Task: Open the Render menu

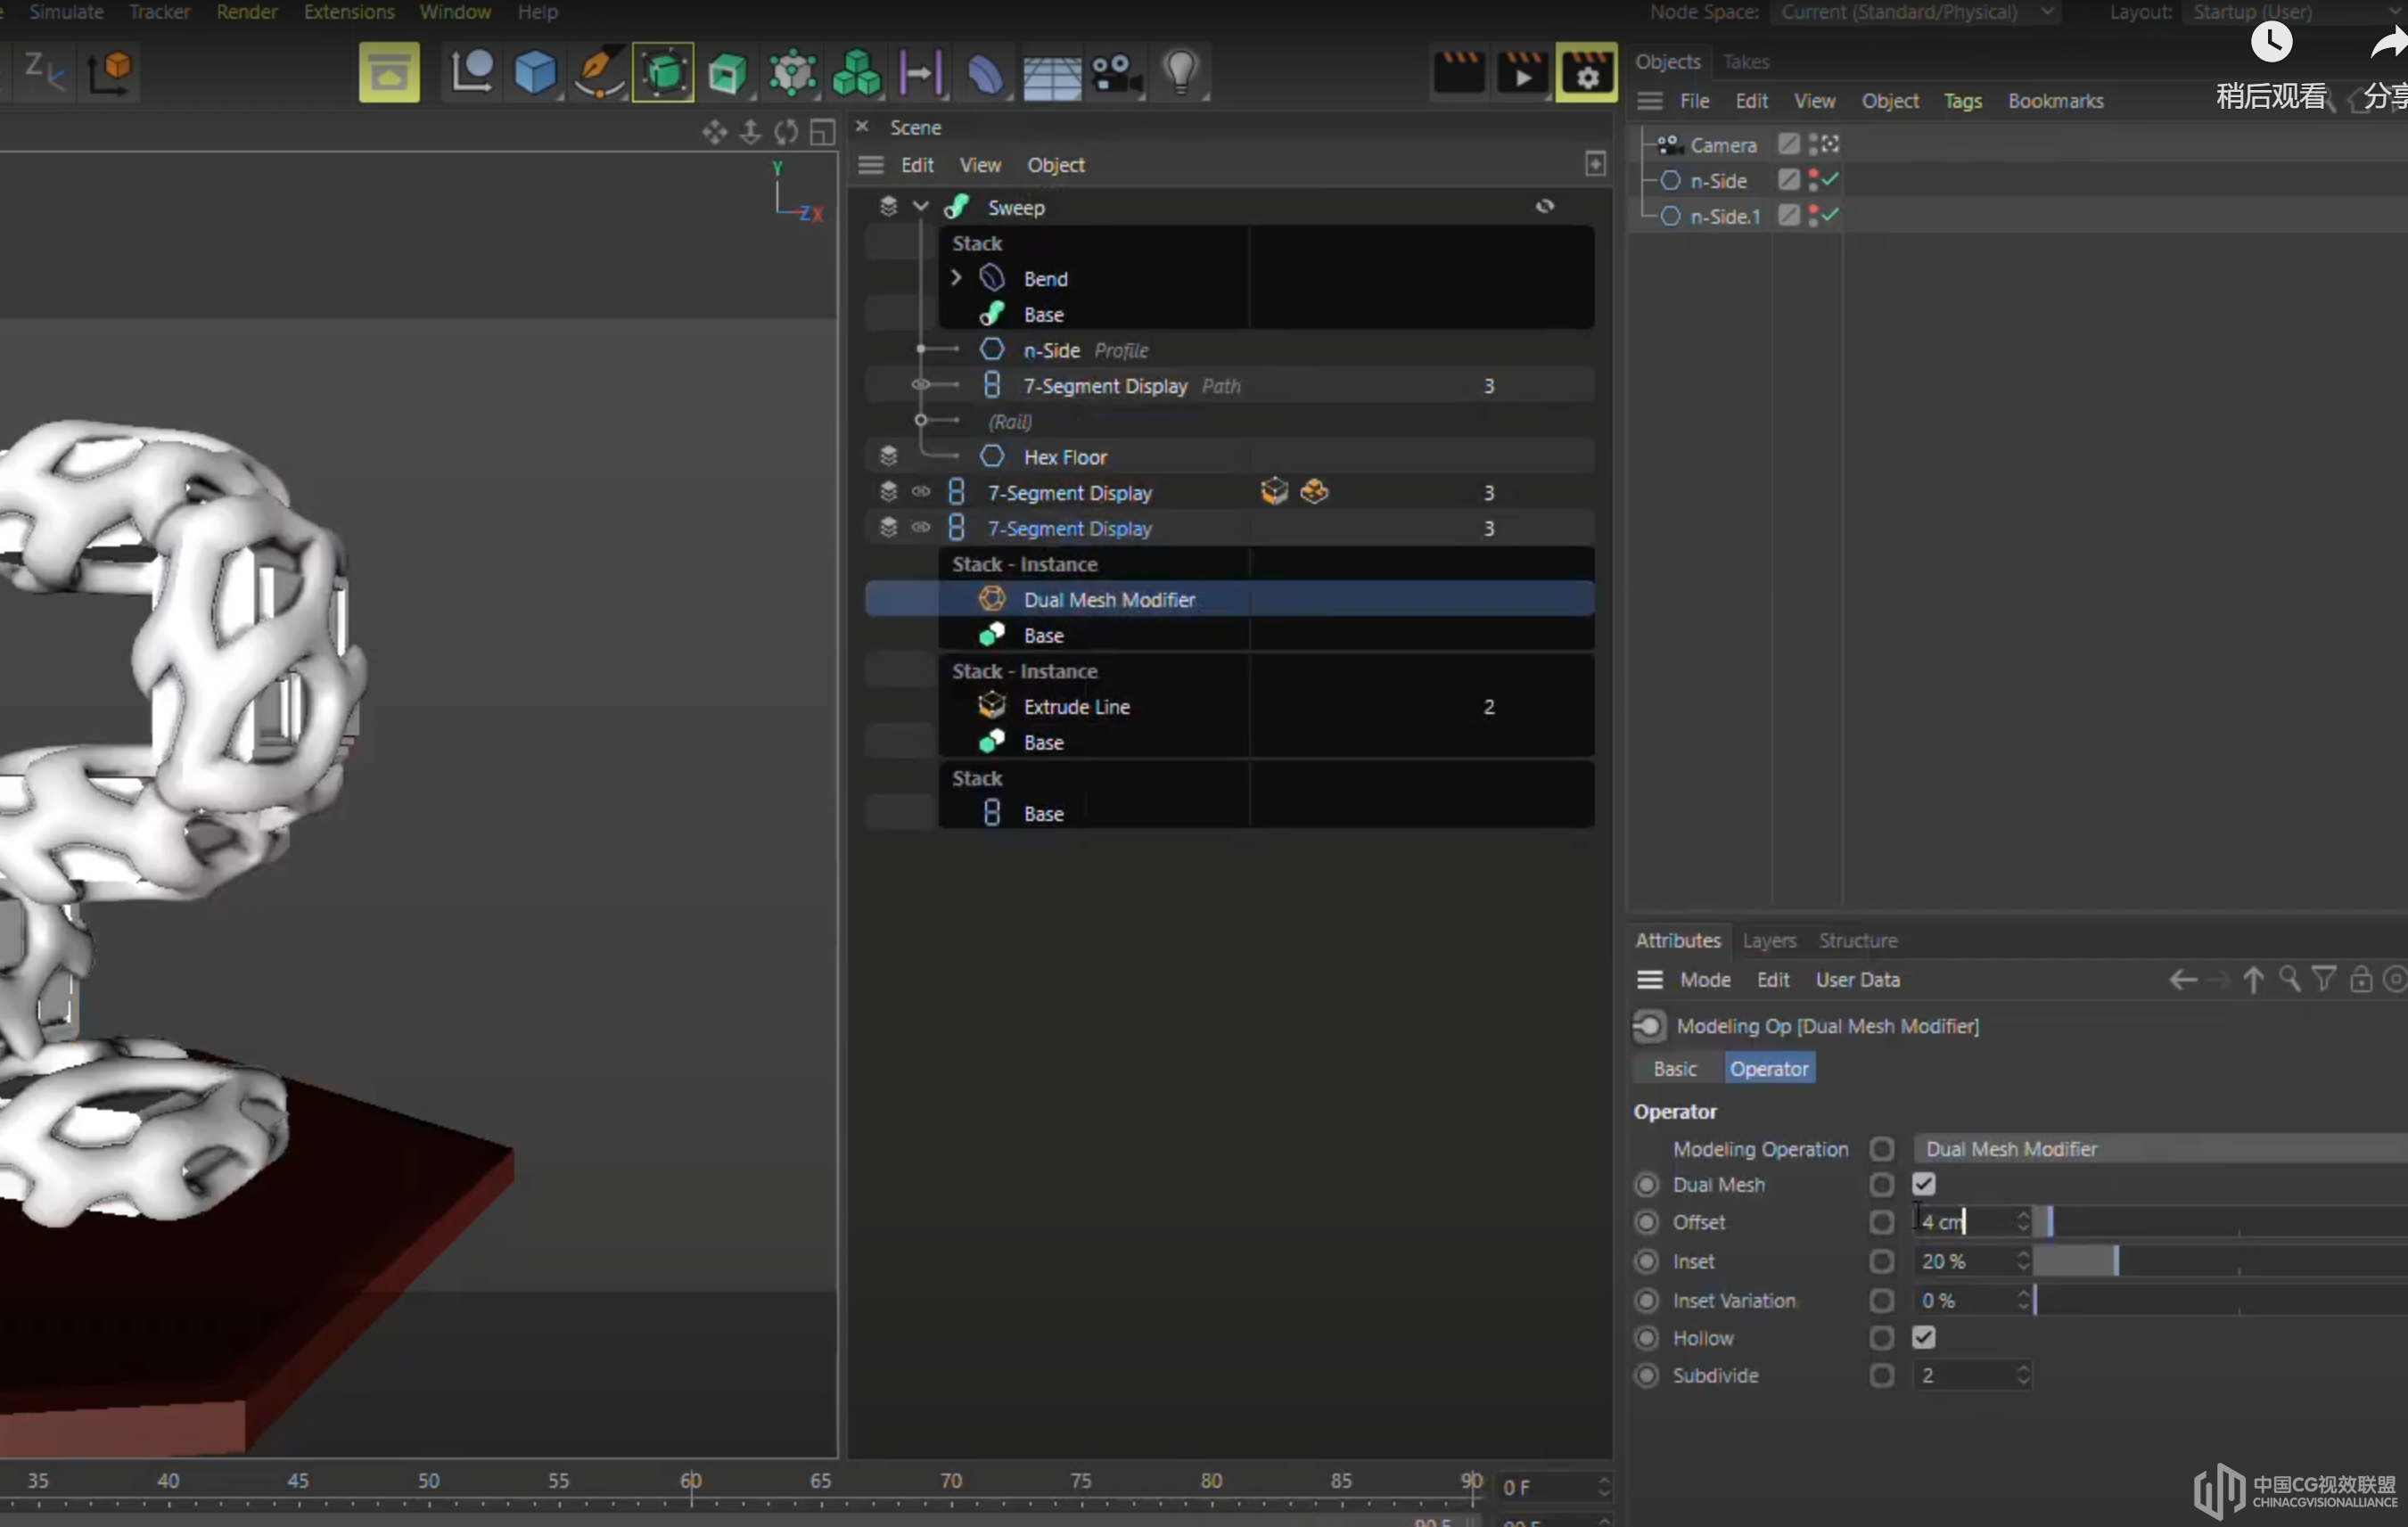Action: coord(247,12)
